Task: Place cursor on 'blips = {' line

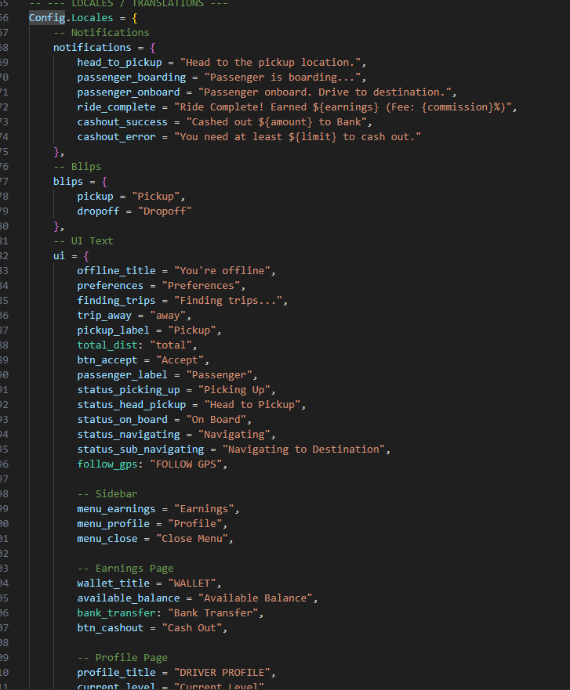Action: pyautogui.click(x=80, y=182)
